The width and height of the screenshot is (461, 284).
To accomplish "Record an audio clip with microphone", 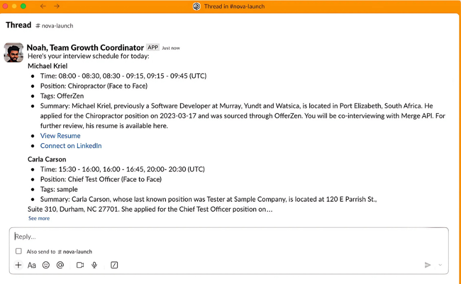I will 94,265.
